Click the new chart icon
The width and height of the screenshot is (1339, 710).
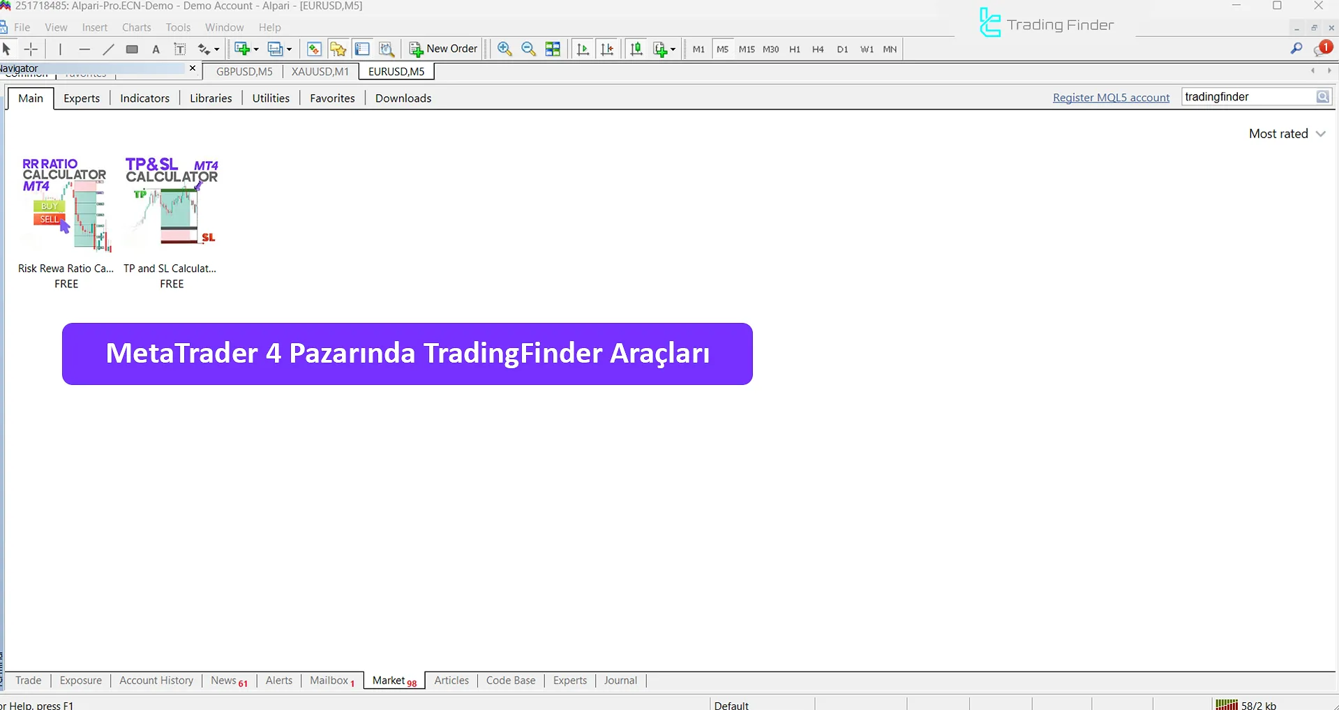242,49
